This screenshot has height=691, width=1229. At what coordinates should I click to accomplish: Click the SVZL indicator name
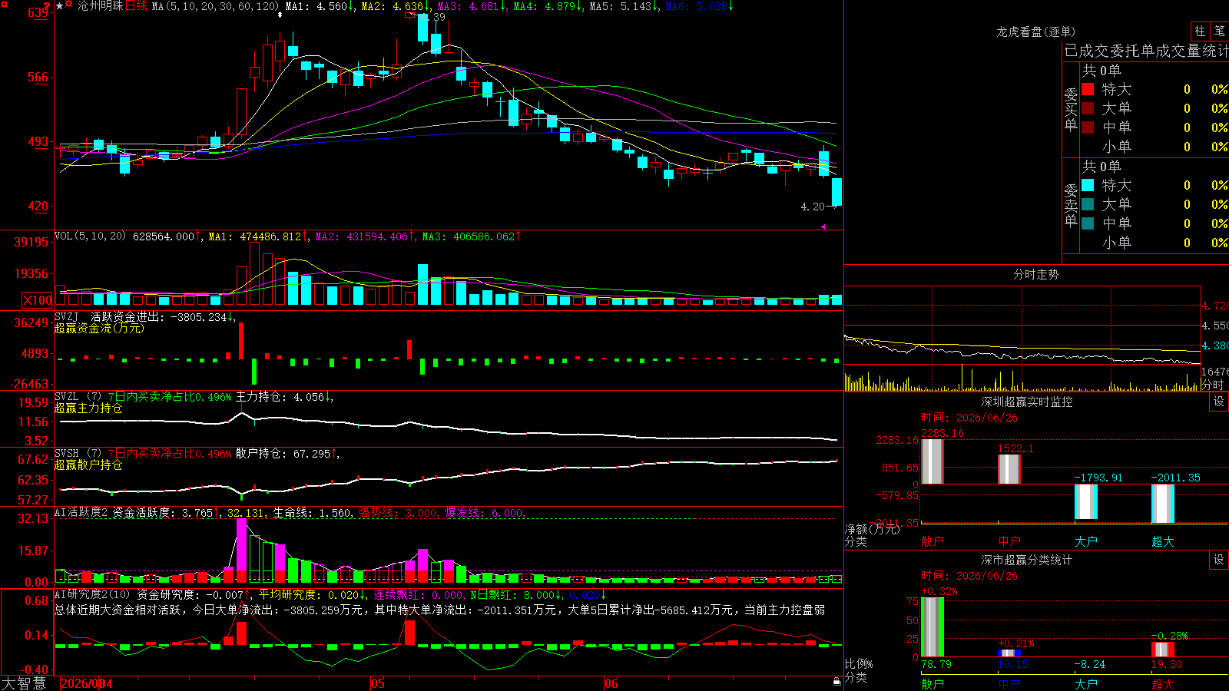tap(67, 397)
